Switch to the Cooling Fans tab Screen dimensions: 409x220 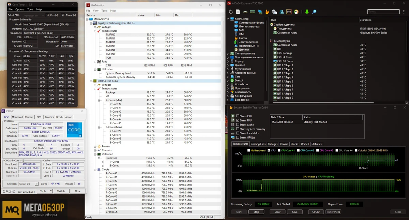point(258,144)
